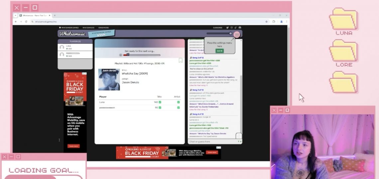
Task: Toggle Luna's title checkbox
Action: [160, 102]
